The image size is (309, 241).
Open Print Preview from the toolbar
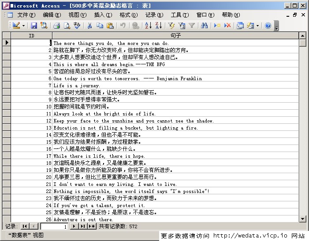click(67, 26)
